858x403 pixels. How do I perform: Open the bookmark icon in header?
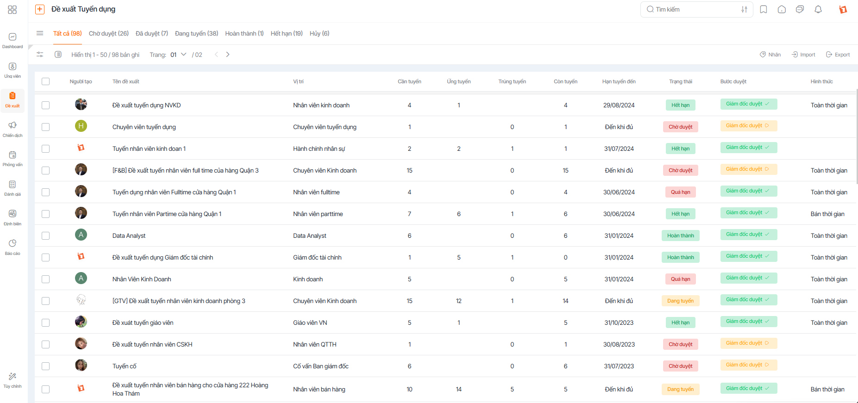[764, 9]
